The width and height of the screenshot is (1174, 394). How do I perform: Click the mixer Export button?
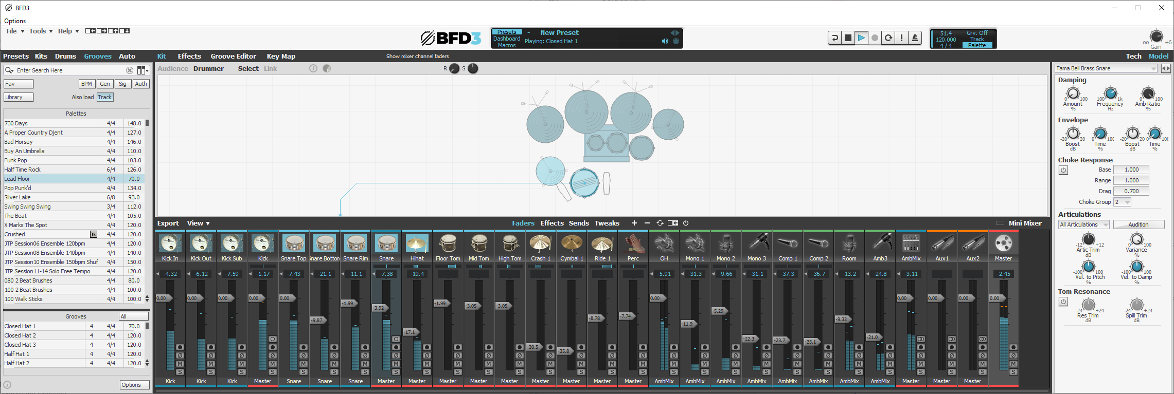(168, 223)
